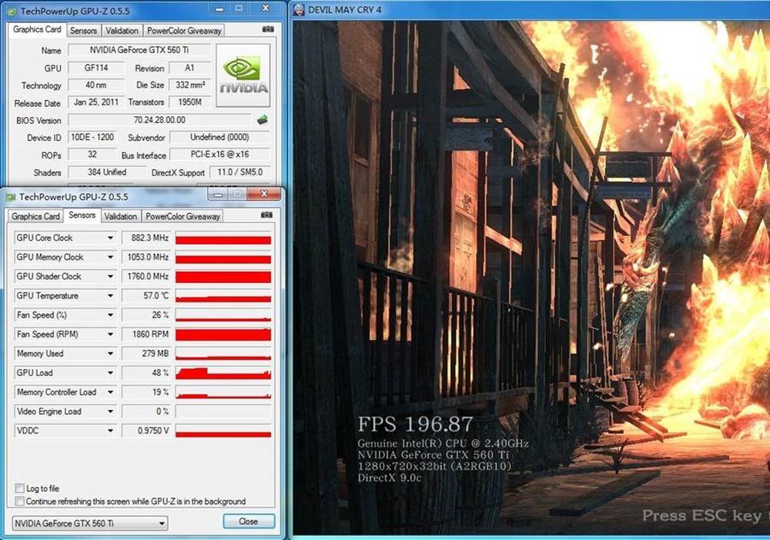
Task: Expand the Fan Speed (%) sensor dropdown
Action: tap(110, 315)
